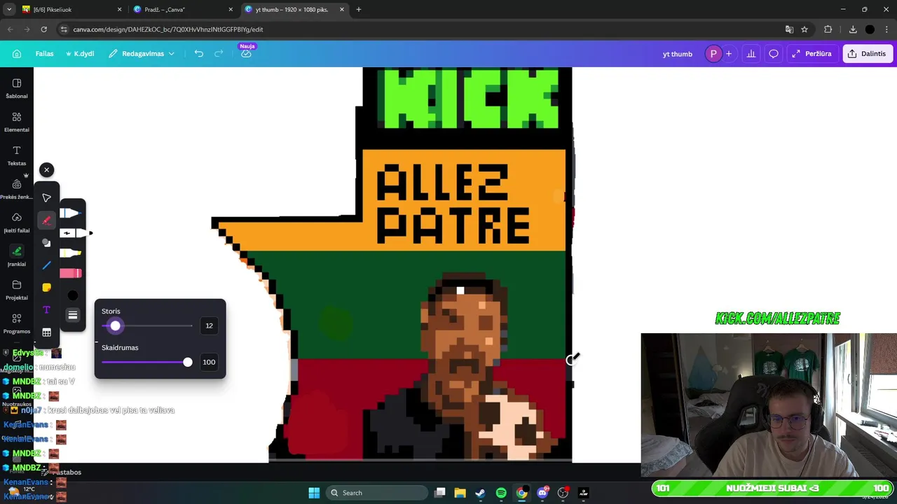Image resolution: width=897 pixels, height=504 pixels.
Task: Open the Windows Start menu
Action: point(314,493)
